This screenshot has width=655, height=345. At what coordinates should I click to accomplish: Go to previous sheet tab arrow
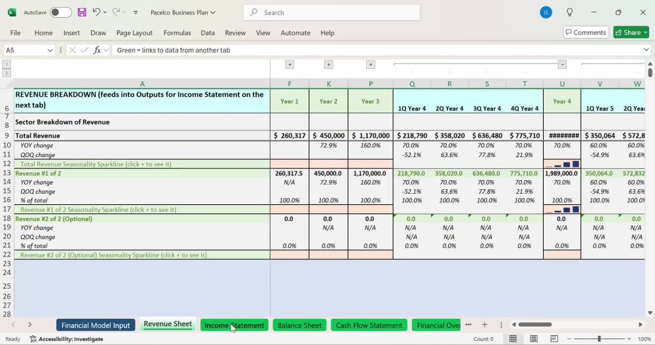(x=13, y=325)
